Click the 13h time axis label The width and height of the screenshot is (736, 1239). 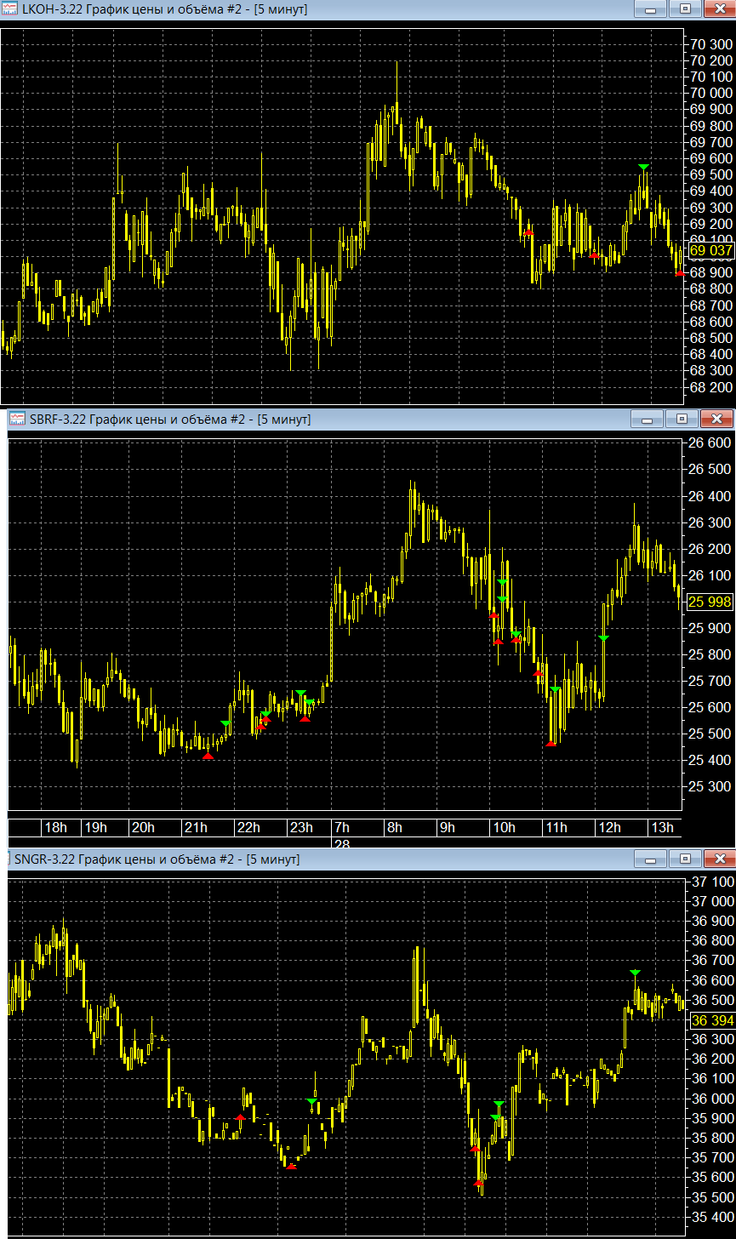[x=662, y=827]
